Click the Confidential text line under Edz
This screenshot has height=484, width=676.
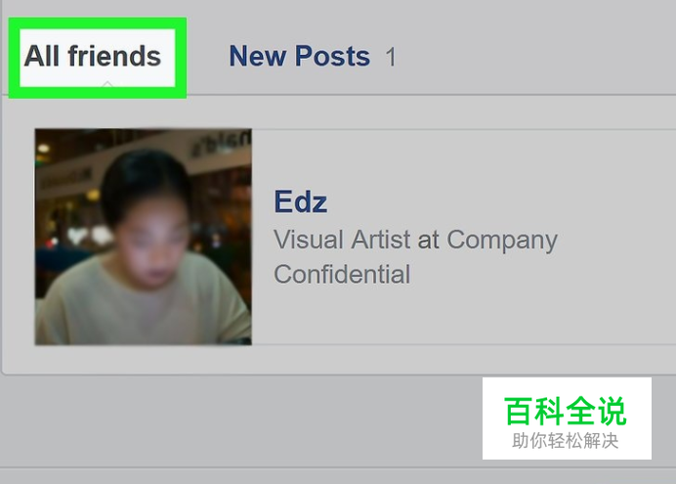tap(342, 275)
